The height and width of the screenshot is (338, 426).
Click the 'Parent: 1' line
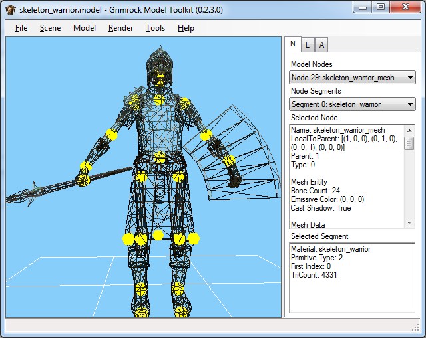305,156
